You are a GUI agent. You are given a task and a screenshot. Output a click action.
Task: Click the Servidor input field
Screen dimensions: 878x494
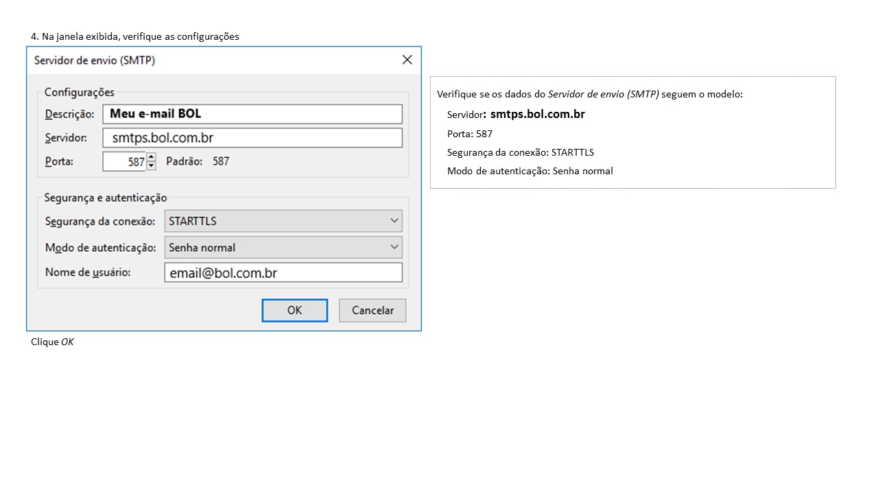pos(252,138)
